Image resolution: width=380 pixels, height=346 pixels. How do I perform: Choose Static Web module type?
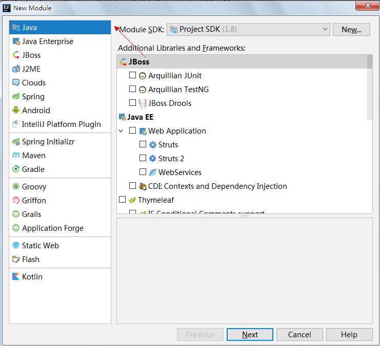[x=60, y=245]
